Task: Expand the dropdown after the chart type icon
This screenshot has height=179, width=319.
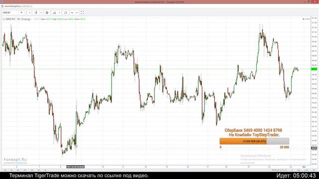Action: pos(59,12)
